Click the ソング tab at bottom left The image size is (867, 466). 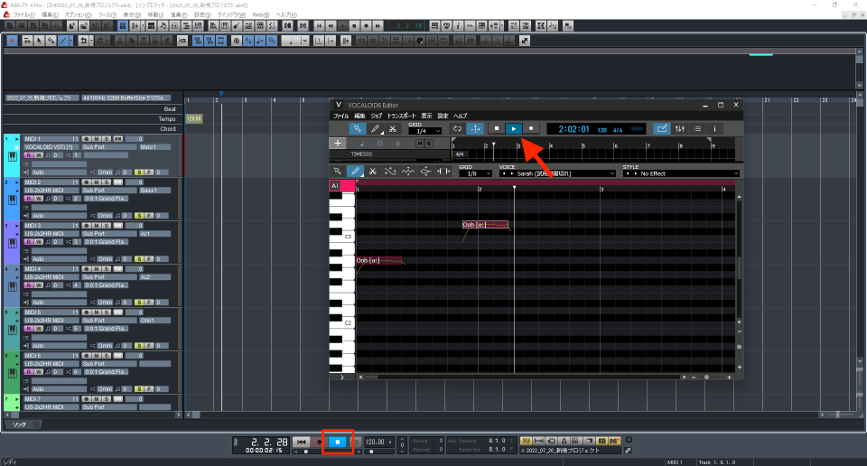(20, 424)
